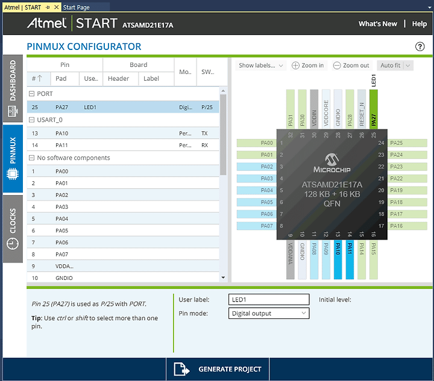The height and width of the screenshot is (381, 434).
Task: Click the PA16 pin on chip diagram
Action: tap(407, 226)
